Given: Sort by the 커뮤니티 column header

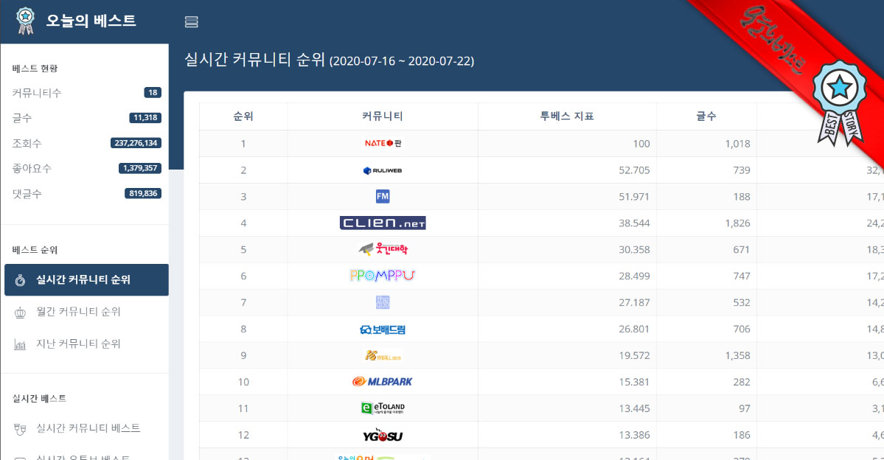Looking at the screenshot, I should coord(382,116).
